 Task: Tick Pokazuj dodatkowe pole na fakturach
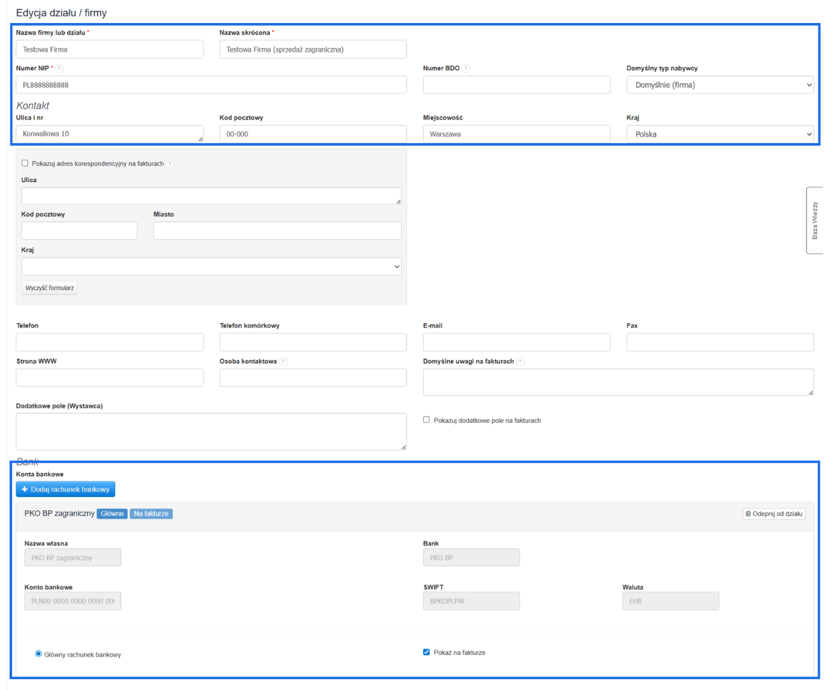[x=426, y=420]
